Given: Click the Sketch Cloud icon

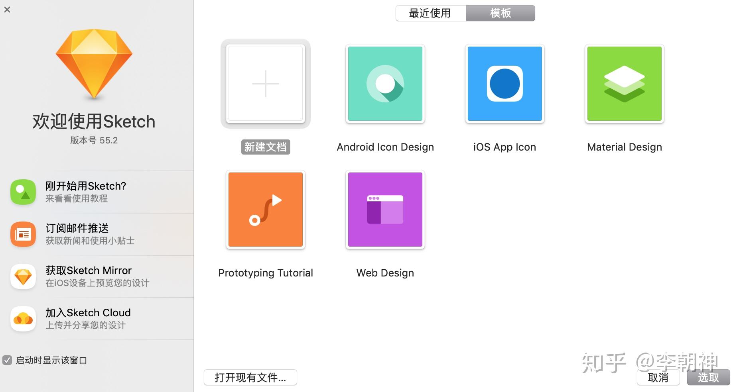Looking at the screenshot, I should (x=23, y=319).
